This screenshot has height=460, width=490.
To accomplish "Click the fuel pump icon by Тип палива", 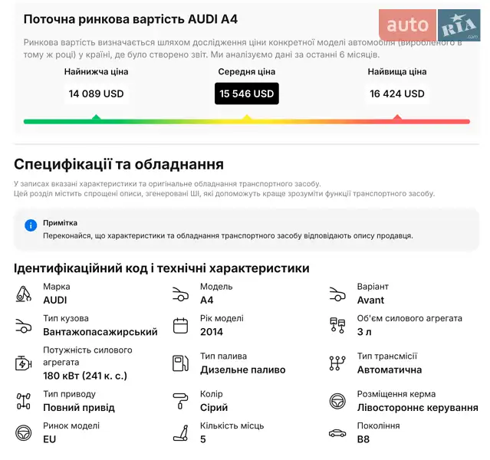I will [180, 363].
